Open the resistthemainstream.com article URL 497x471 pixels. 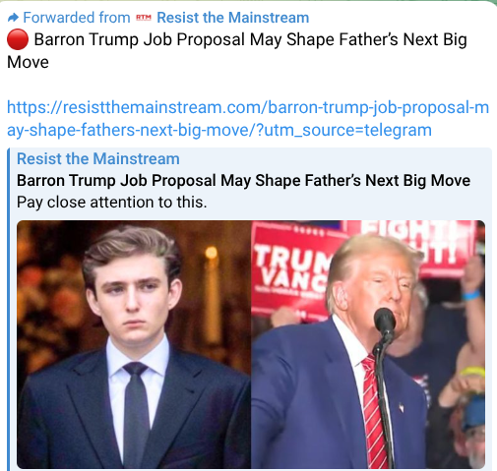(x=248, y=119)
